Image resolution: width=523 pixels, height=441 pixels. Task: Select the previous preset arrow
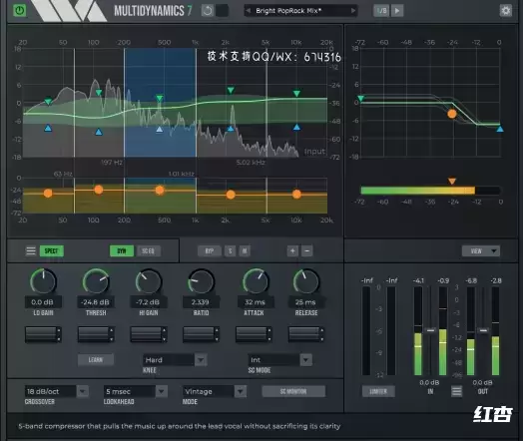click(x=249, y=11)
